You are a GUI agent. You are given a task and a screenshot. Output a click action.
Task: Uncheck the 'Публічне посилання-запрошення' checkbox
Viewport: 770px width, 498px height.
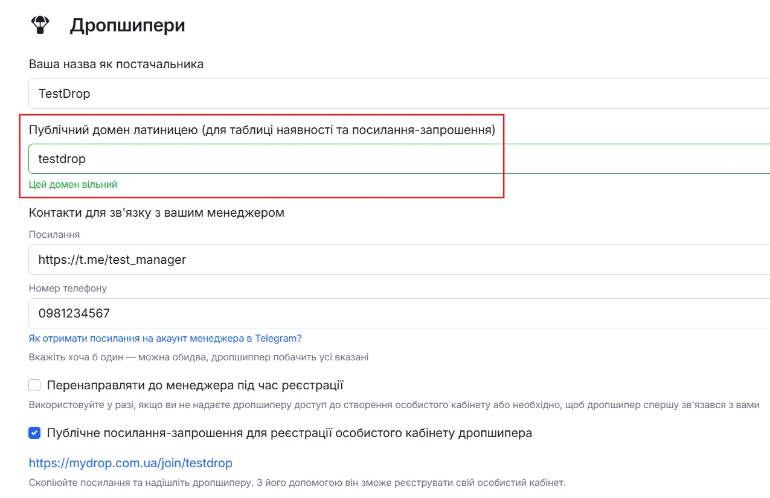coord(35,433)
